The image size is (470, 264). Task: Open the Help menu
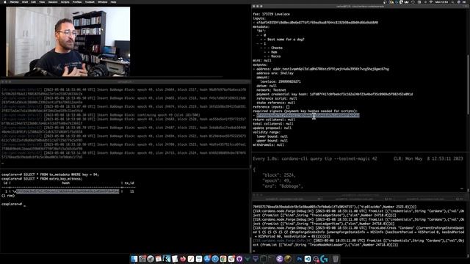point(113,1)
